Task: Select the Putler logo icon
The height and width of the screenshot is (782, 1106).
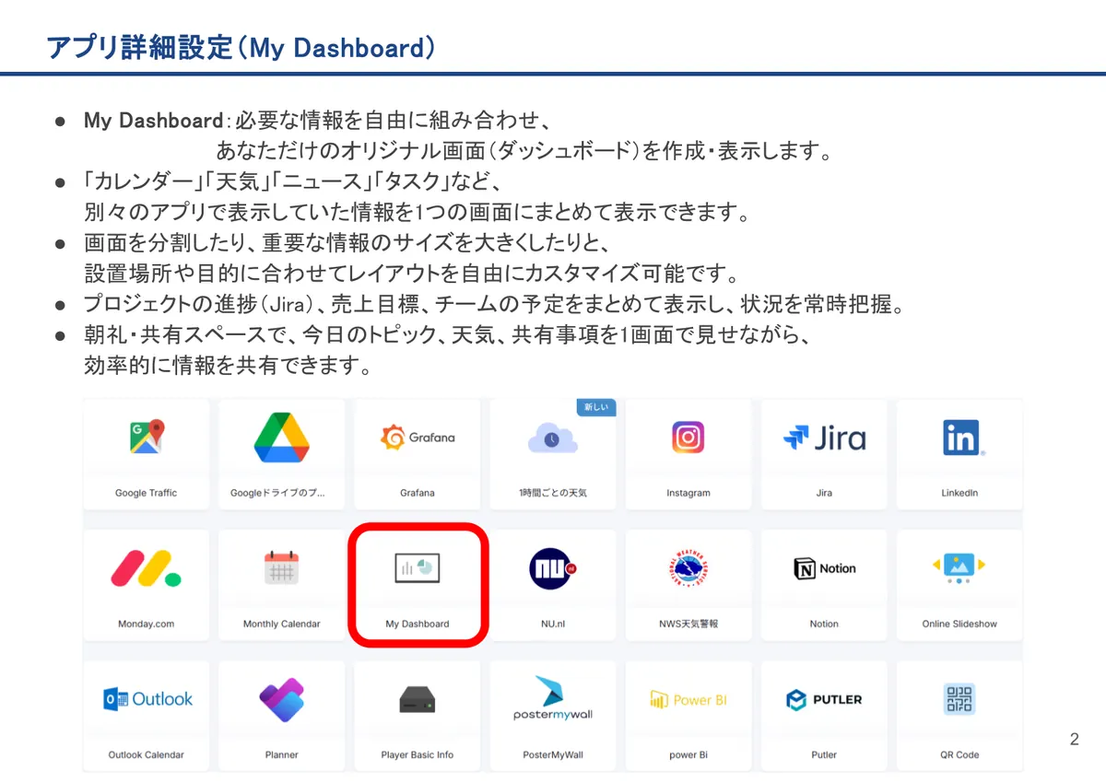Action: (824, 700)
